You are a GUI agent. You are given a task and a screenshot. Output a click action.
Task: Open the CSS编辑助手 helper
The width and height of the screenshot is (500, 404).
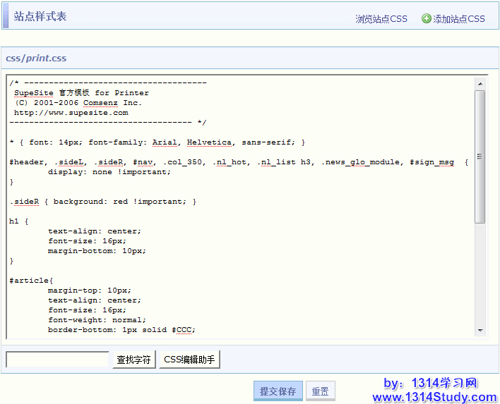[189, 360]
